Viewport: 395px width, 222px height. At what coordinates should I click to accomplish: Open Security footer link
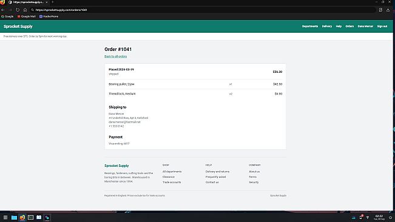pos(254,182)
